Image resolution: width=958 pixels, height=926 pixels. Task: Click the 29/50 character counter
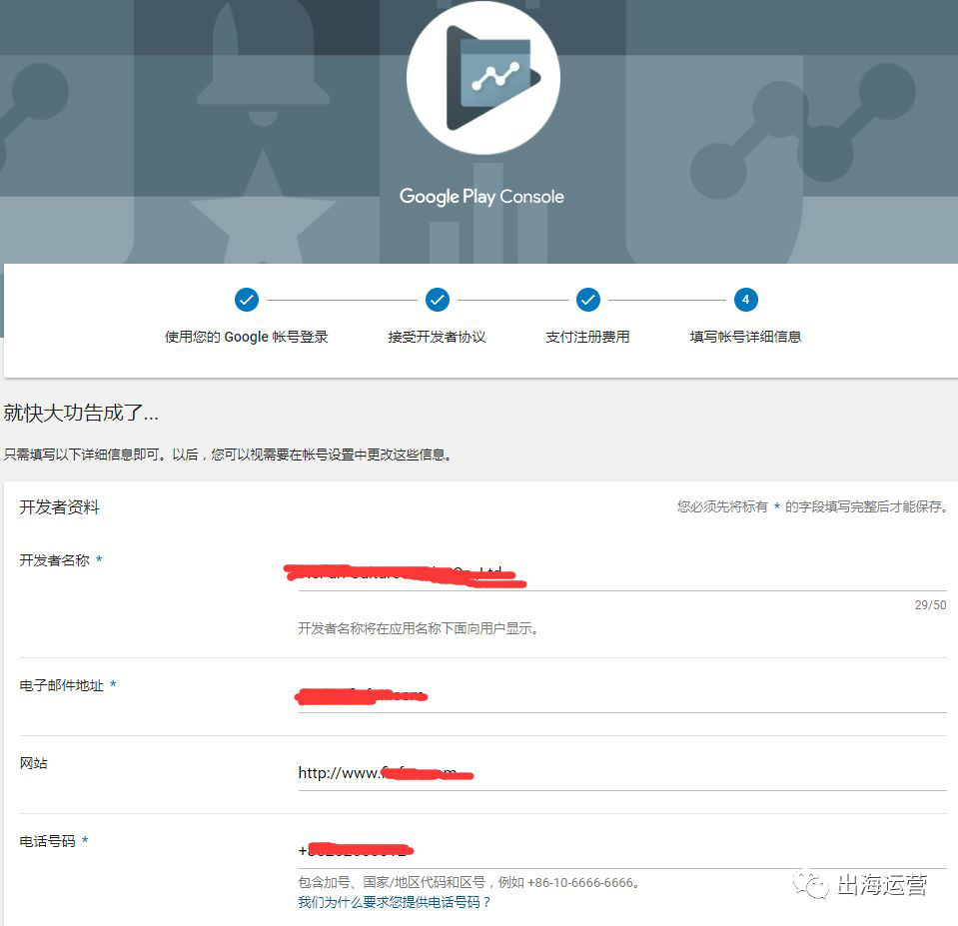[929, 605]
